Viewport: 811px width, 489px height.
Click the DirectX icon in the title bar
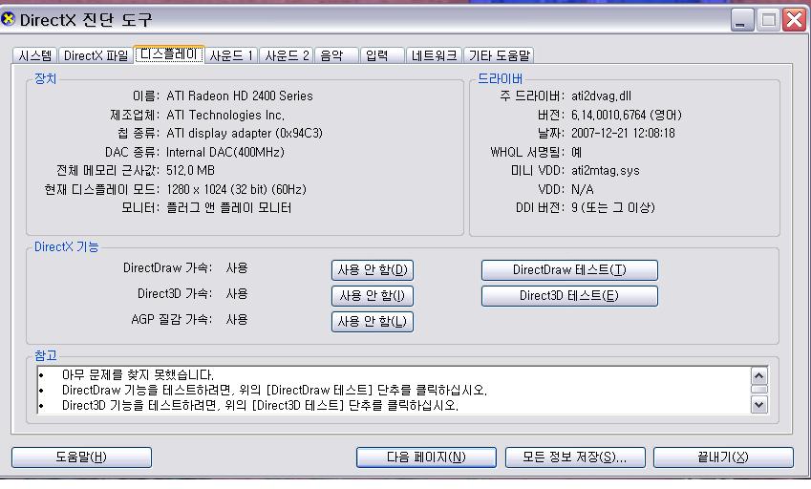click(x=8, y=19)
